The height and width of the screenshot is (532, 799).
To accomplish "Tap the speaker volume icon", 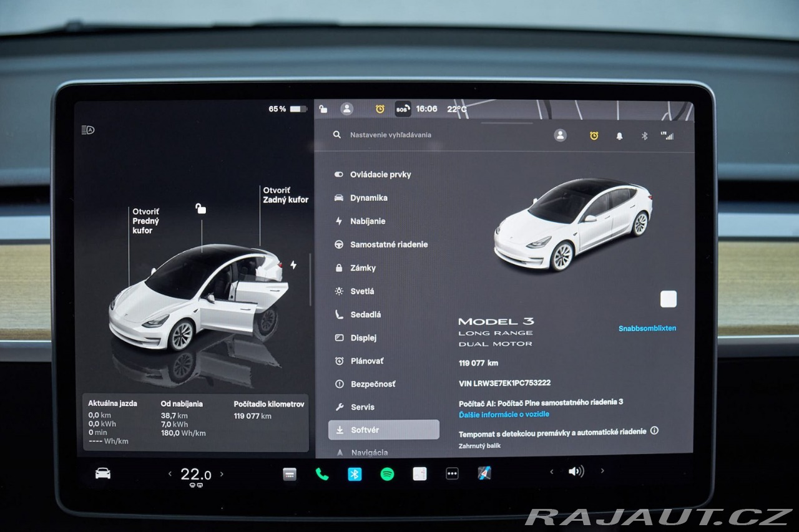I will click(576, 472).
